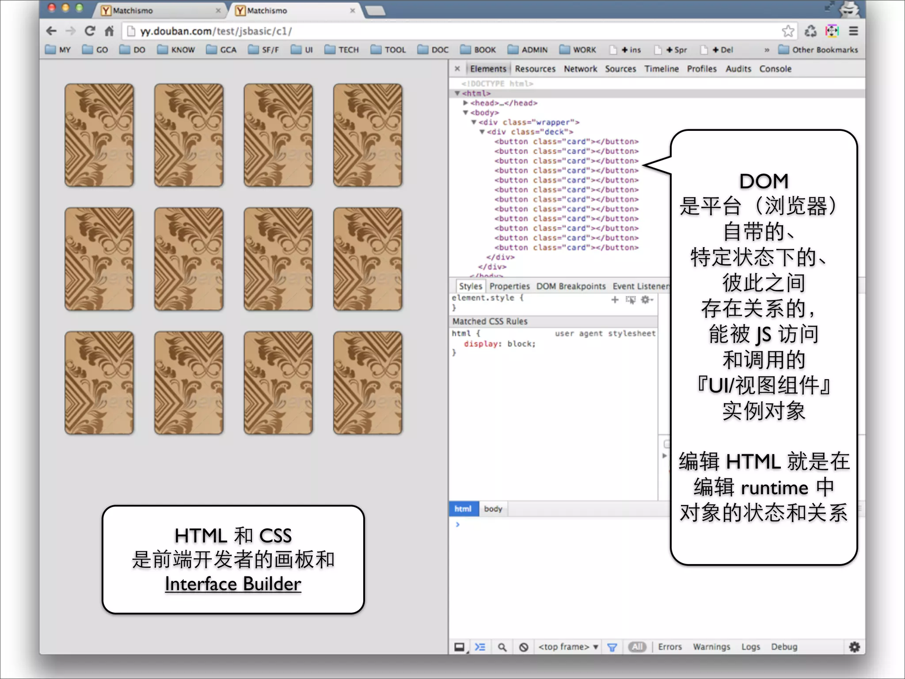Show more bookmarks with the chevron
Screen dimensions: 905x679
[767, 50]
